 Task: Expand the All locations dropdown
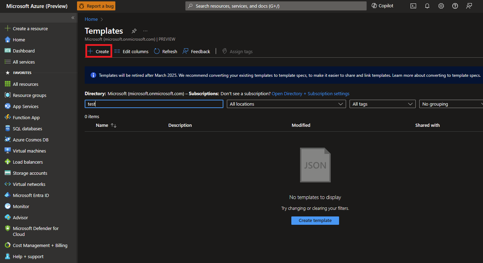click(x=286, y=104)
